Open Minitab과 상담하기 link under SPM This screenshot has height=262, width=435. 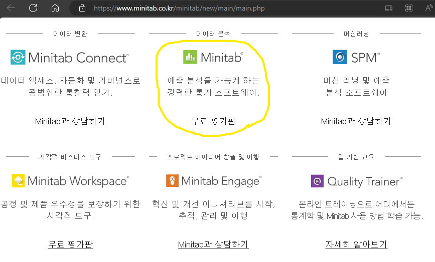[x=356, y=121]
